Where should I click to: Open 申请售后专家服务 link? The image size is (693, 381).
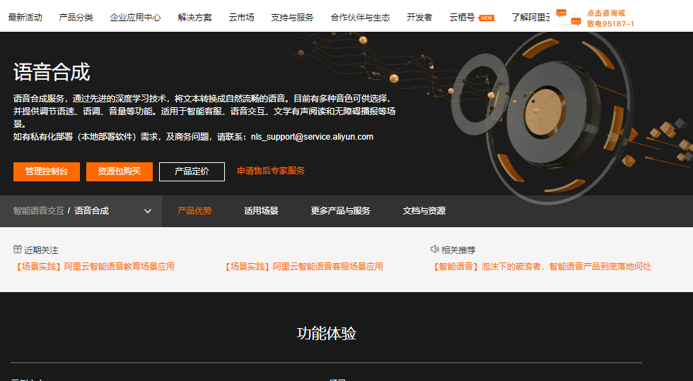pos(271,171)
